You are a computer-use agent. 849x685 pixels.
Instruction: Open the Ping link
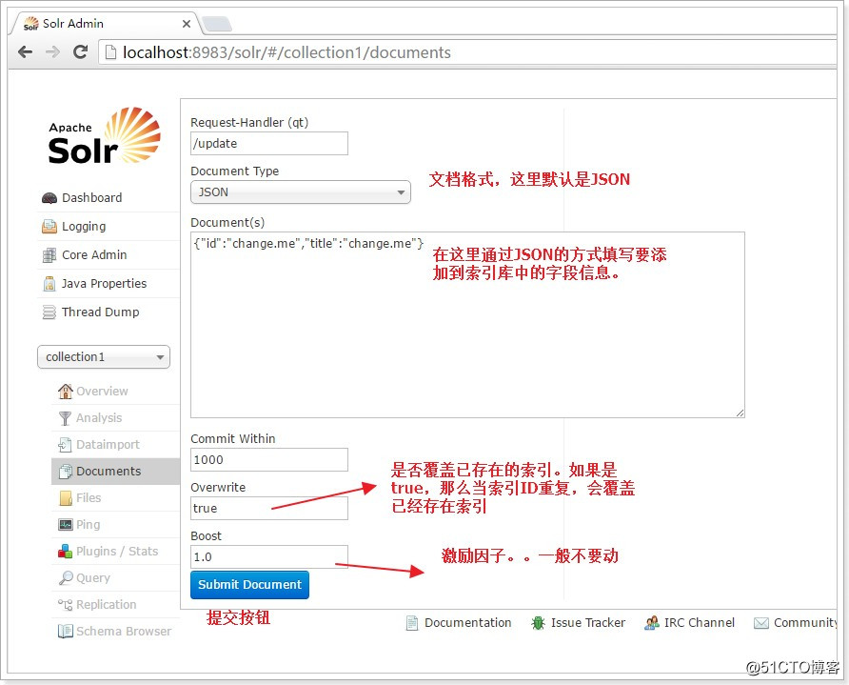click(x=88, y=525)
